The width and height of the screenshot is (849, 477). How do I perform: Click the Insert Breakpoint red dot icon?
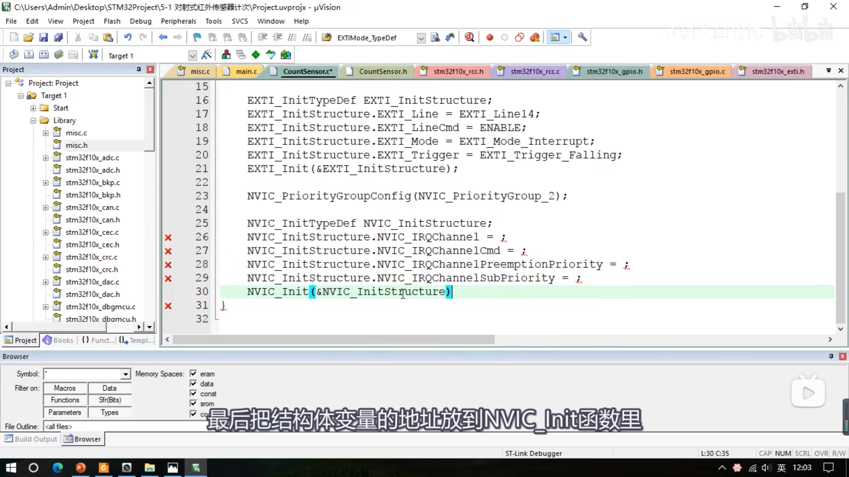(490, 37)
